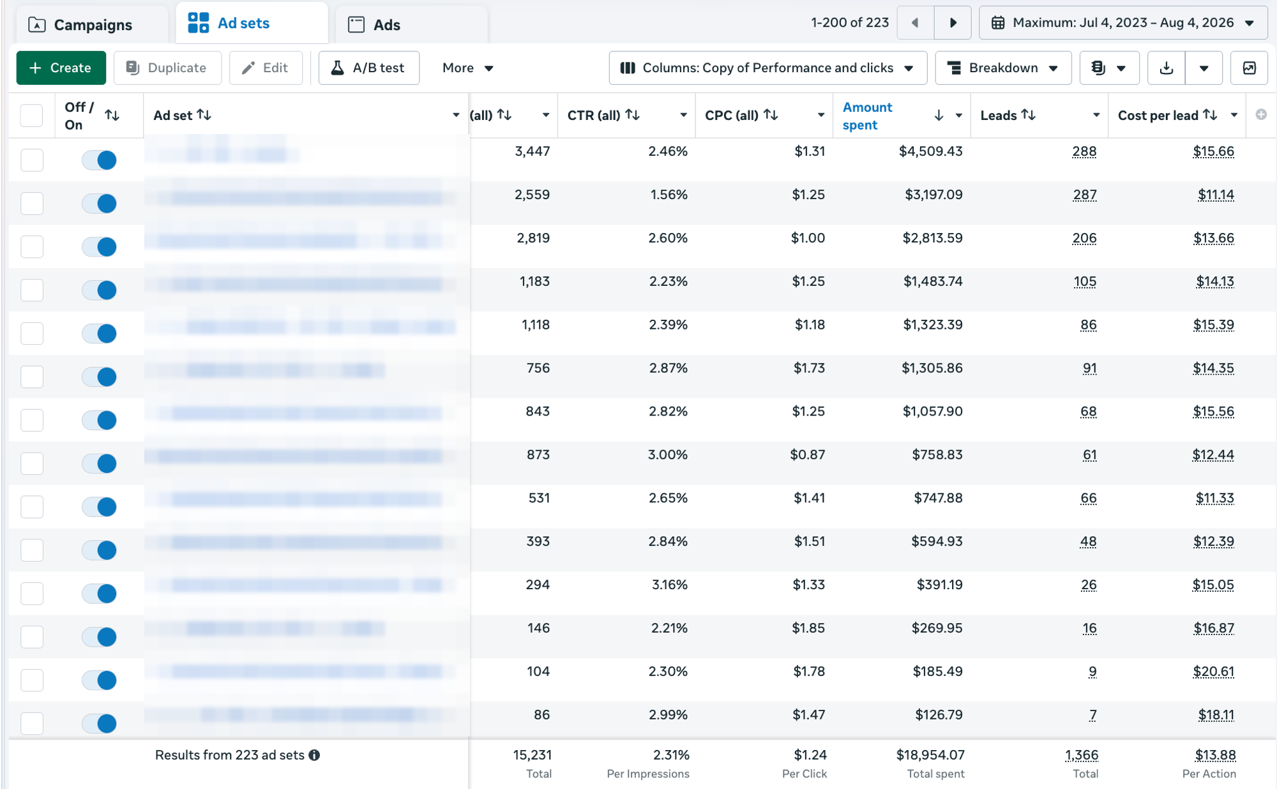Open the charts view icon
The height and width of the screenshot is (789, 1277).
[x=1249, y=68]
